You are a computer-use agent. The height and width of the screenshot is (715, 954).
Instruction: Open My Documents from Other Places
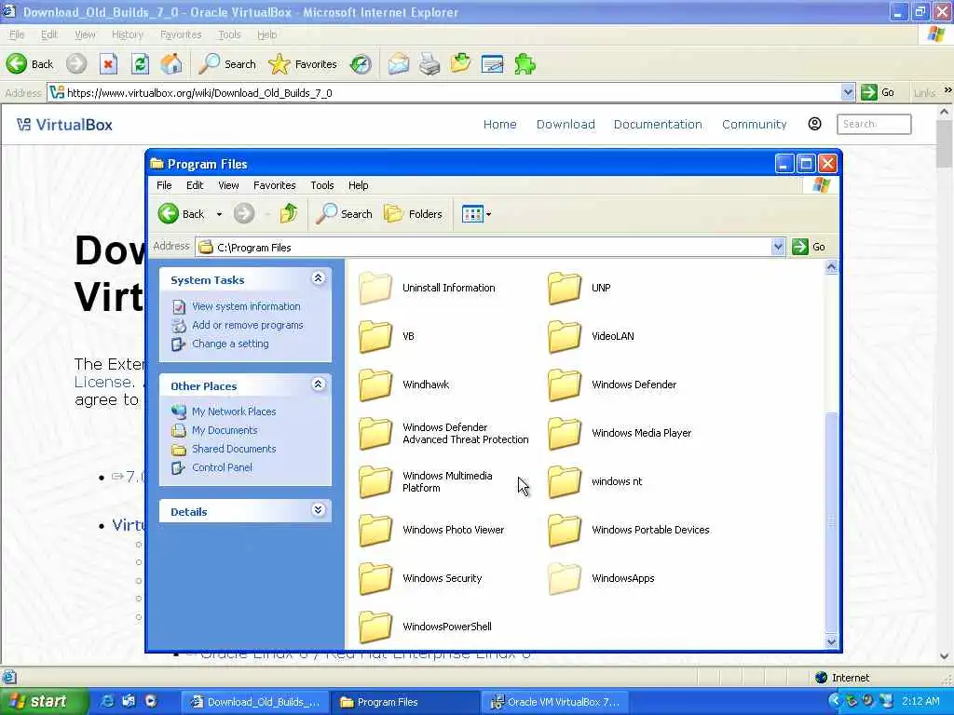(x=225, y=430)
